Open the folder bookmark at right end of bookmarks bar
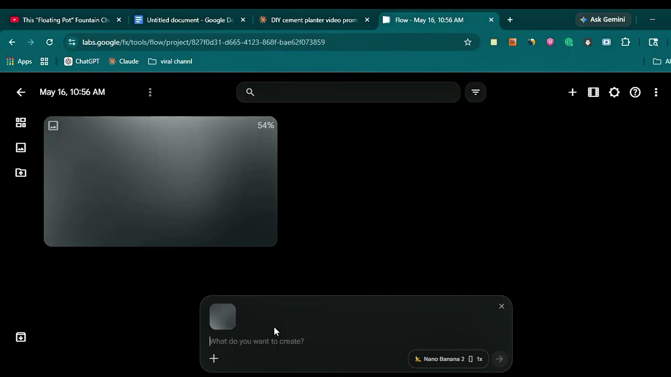This screenshot has height=377, width=671. (x=661, y=62)
